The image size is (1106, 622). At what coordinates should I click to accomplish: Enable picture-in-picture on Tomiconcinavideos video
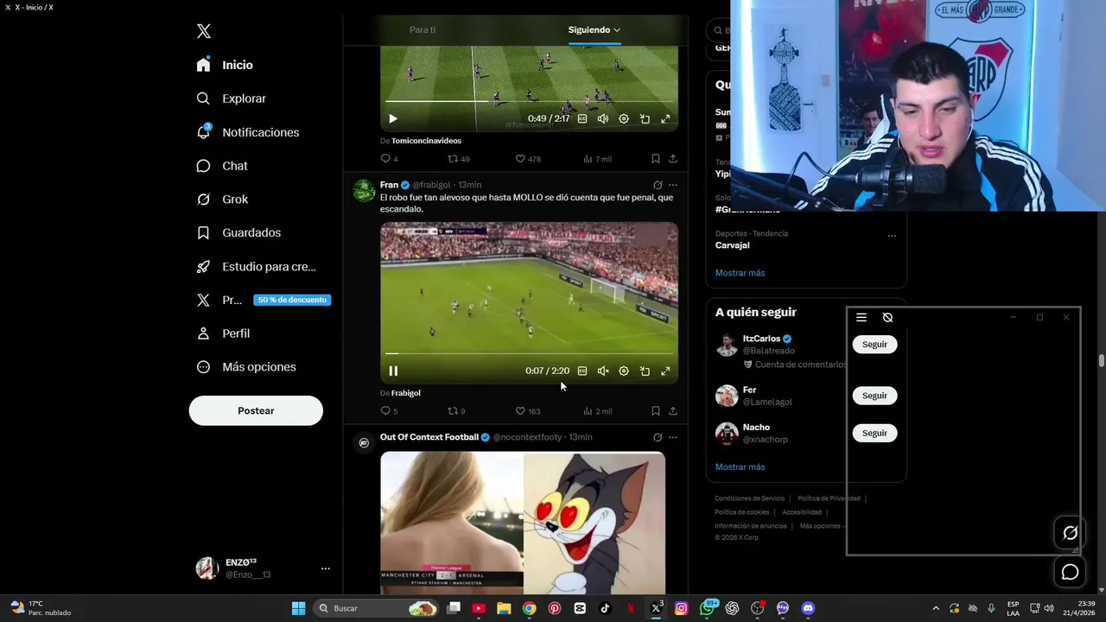click(x=645, y=118)
